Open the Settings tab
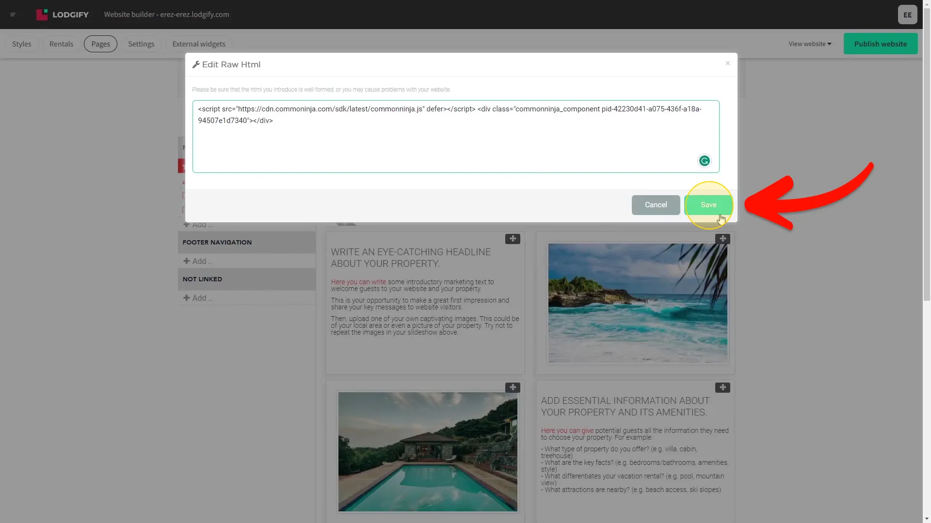 tap(141, 44)
